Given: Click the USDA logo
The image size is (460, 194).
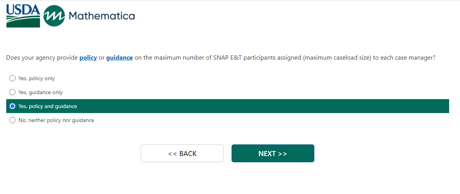Looking at the screenshot, I should tap(23, 16).
